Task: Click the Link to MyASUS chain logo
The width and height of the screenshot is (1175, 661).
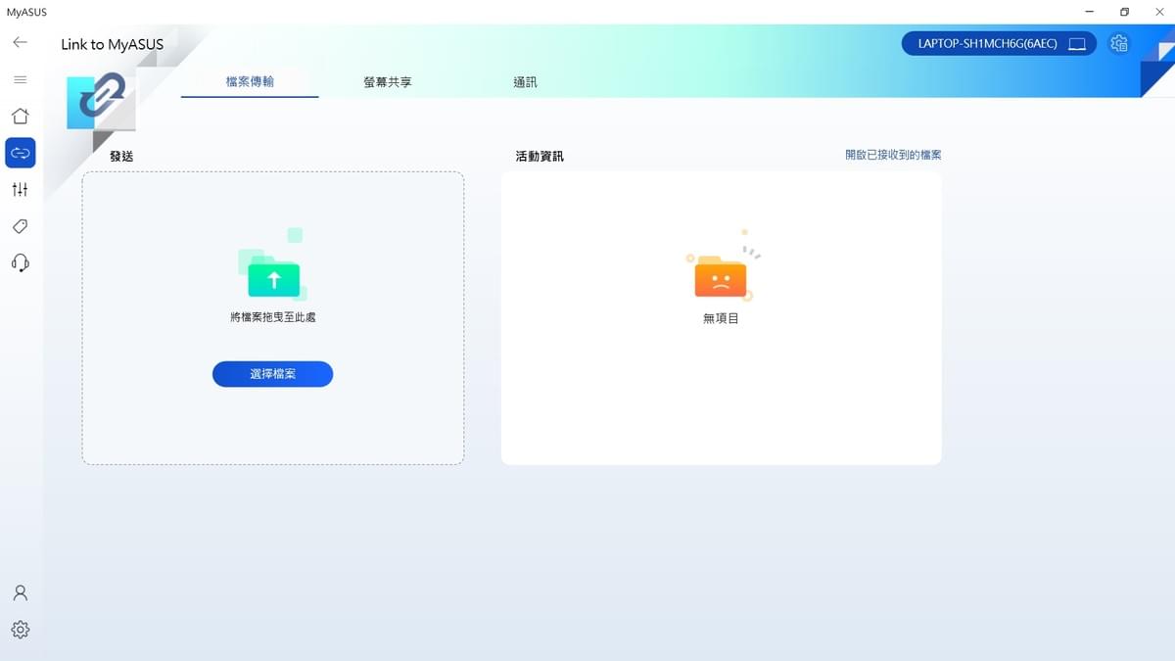Action: (x=101, y=101)
